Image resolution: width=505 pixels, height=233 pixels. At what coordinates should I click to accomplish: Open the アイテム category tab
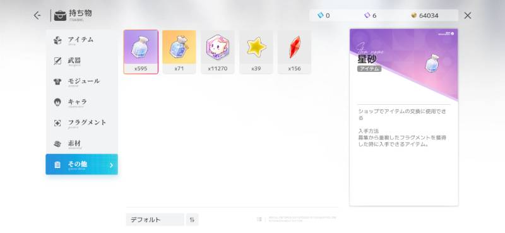tap(82, 40)
